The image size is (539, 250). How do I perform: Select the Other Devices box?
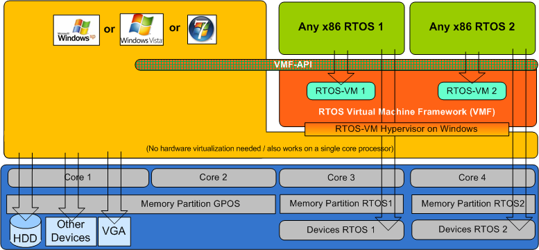coord(71,231)
